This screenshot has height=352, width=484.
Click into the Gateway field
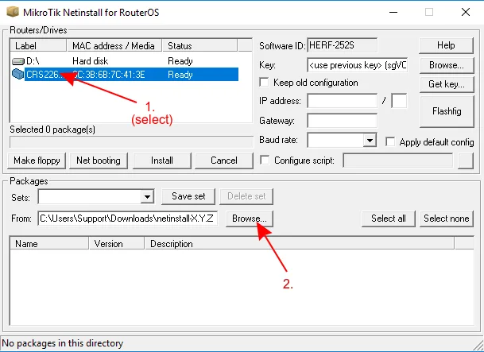[342, 121]
